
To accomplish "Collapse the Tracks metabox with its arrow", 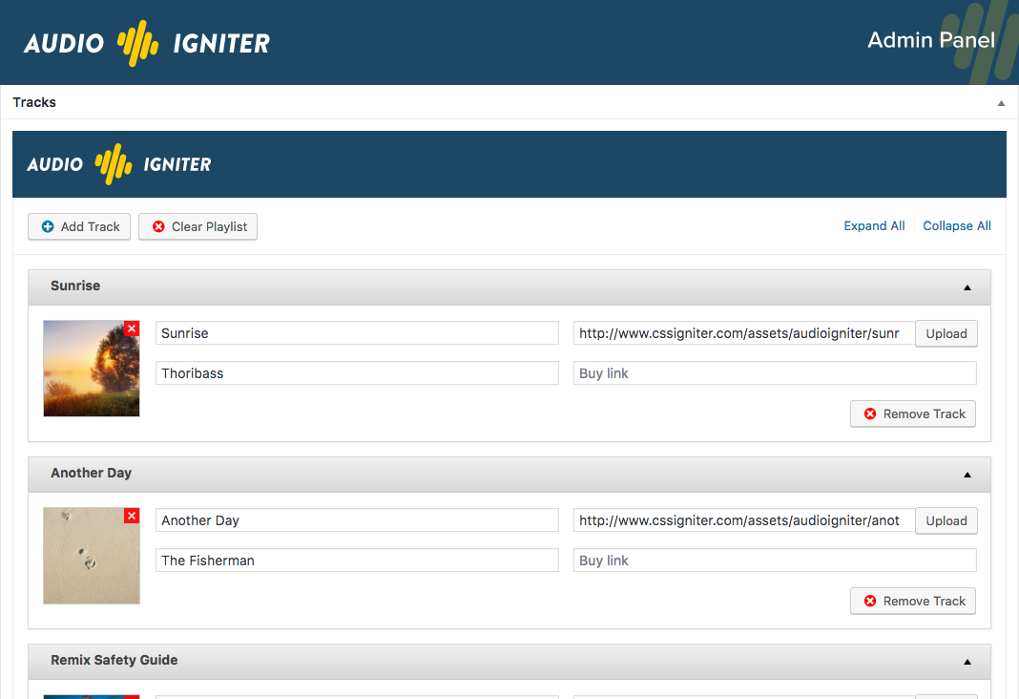I will pos(1001,103).
